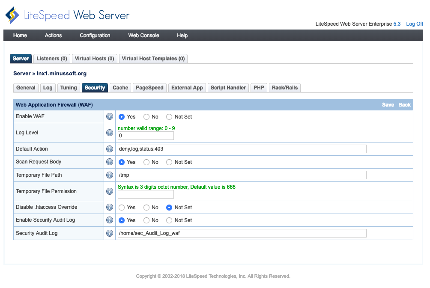Click Back in the WAF header

[404, 105]
